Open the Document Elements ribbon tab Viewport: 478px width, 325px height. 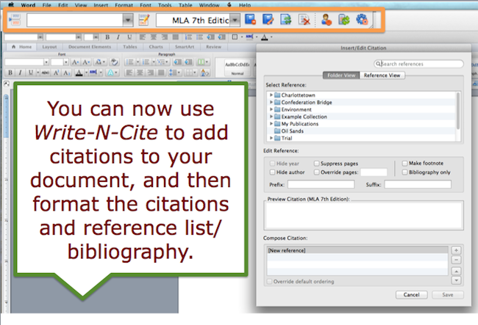[x=90, y=47]
